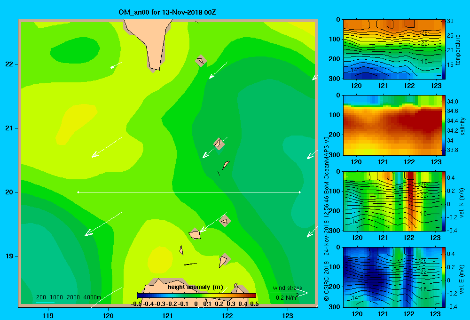
Task: Click the '0.2 N/m2' wind scale value
Action: [x=287, y=297]
